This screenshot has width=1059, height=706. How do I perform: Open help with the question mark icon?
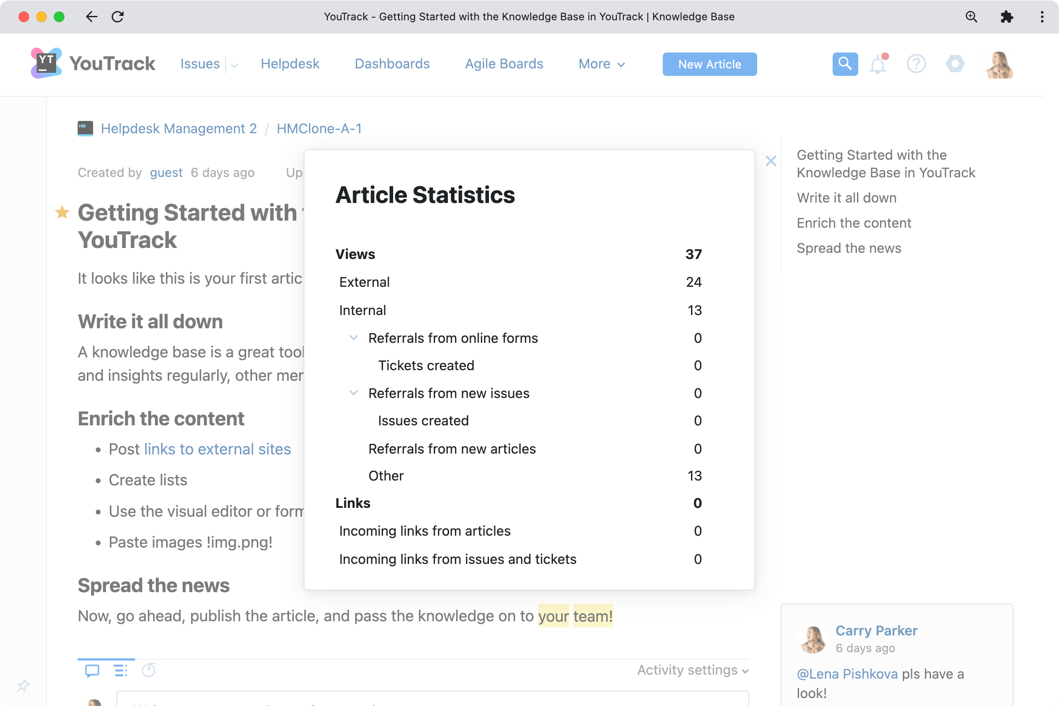pyautogui.click(x=916, y=64)
